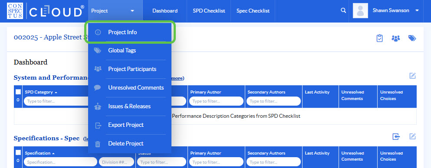Click the Specifications table Unresolved Choices header
431x168 pixels.
pyautogui.click(x=392, y=156)
